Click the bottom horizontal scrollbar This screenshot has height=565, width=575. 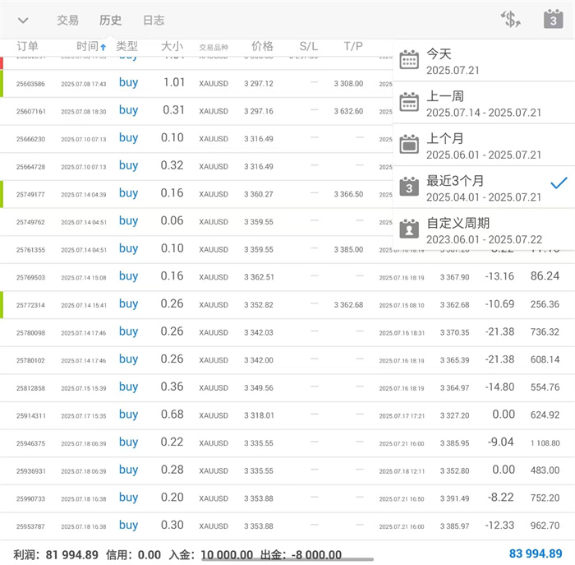click(287, 559)
